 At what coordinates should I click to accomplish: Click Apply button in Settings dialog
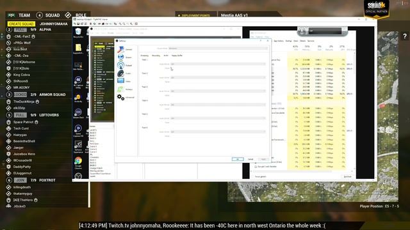click(263, 159)
